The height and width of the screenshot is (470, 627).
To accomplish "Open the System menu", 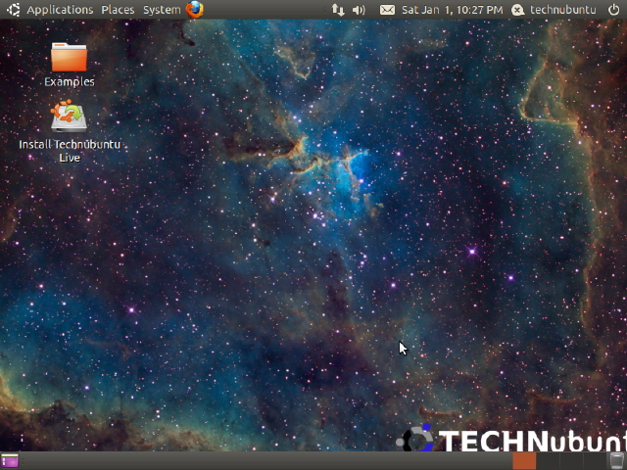I will 162,10.
